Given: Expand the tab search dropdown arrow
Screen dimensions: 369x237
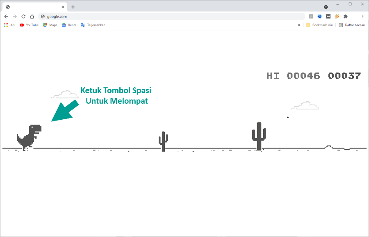Looking at the screenshot, I should coord(326,7).
